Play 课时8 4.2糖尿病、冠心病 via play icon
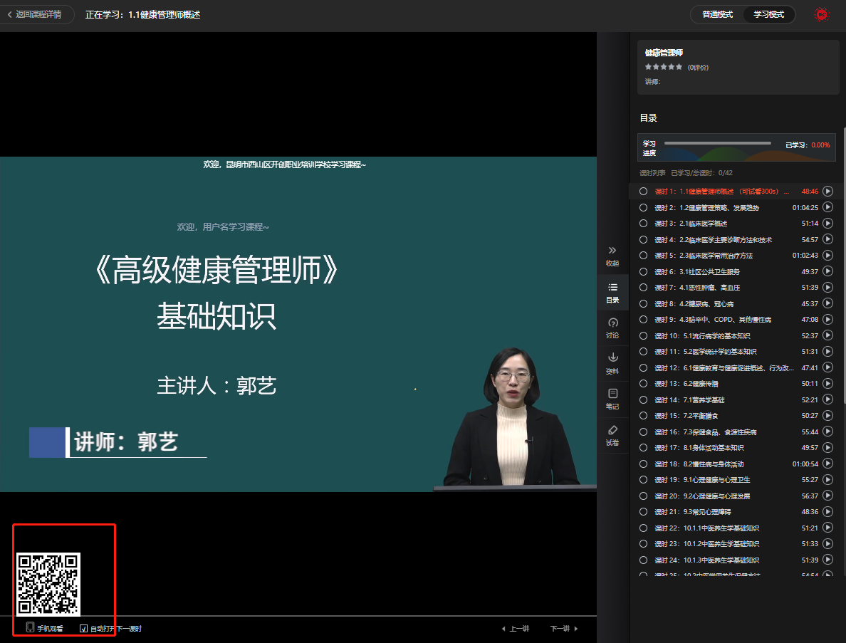Viewport: 846px width, 643px height. pyautogui.click(x=827, y=304)
